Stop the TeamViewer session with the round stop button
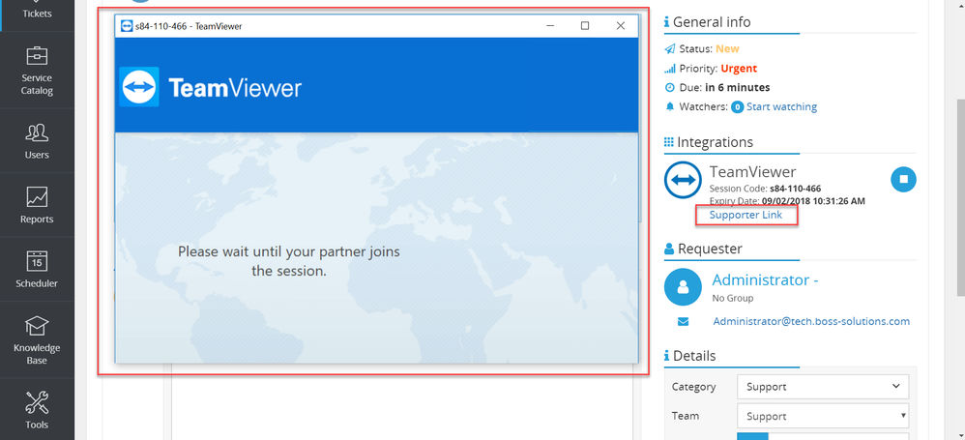The width and height of the screenshot is (965, 440). click(903, 179)
